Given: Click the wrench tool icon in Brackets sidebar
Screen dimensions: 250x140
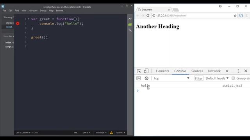Looking at the screenshot, I should [x=130, y=30].
